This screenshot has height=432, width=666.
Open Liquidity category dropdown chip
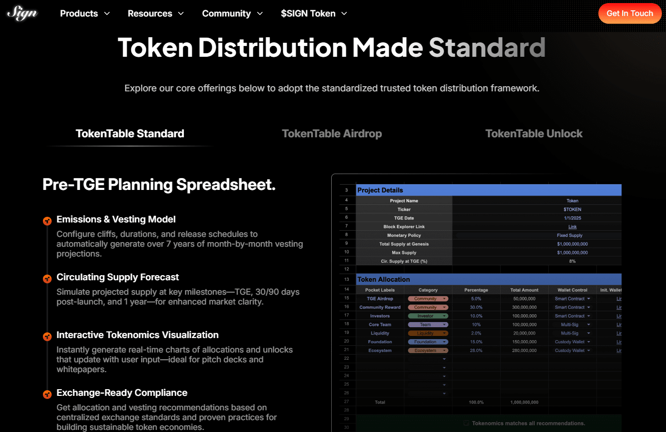pos(428,333)
